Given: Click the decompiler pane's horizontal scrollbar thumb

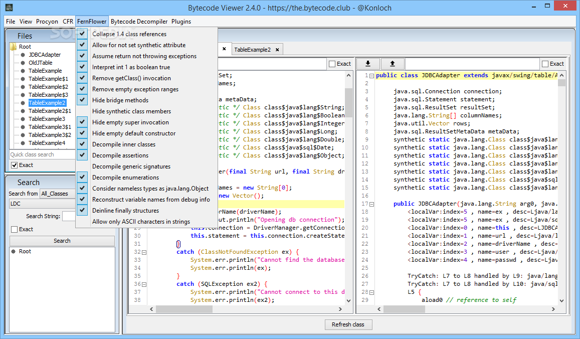Looking at the screenshot, I should pyautogui.click(x=184, y=309).
